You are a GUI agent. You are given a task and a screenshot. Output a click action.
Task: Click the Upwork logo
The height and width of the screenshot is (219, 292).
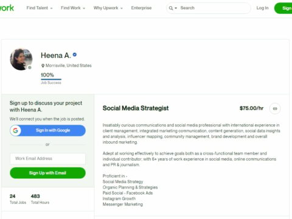pos(7,8)
